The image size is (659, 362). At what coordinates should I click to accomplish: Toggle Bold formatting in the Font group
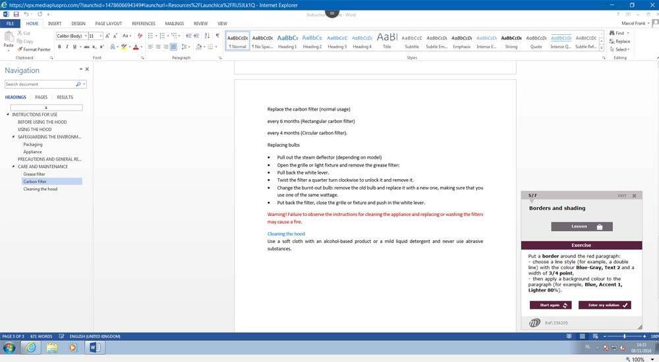[x=59, y=47]
